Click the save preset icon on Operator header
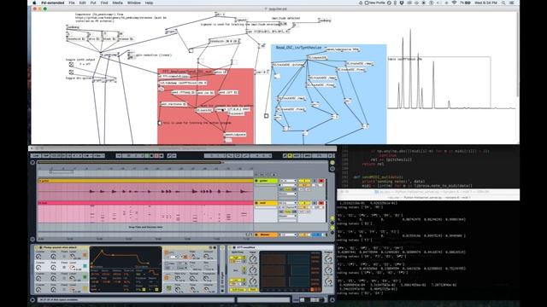Viewport: 547px width, 307px height. point(215,247)
